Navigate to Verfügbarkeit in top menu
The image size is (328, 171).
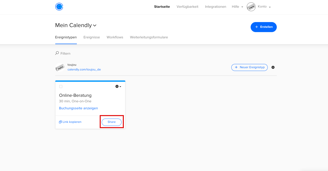pos(187,7)
